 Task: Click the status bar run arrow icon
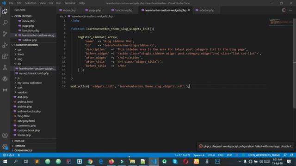(19, 155)
